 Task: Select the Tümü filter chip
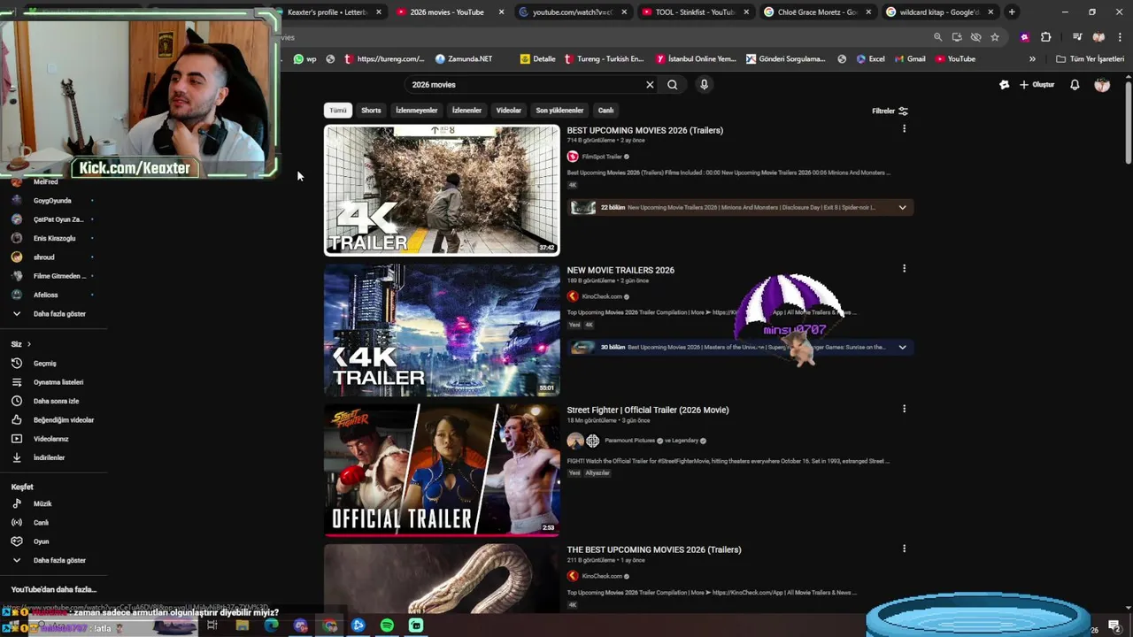coord(338,111)
